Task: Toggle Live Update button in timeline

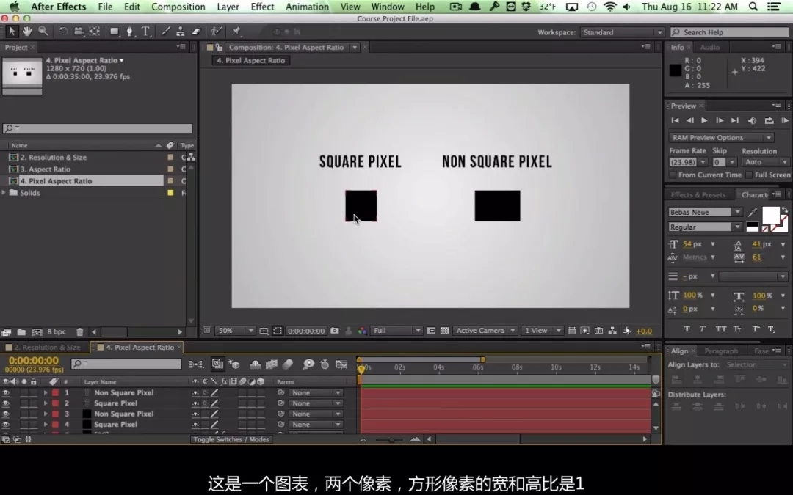Action: pos(217,364)
